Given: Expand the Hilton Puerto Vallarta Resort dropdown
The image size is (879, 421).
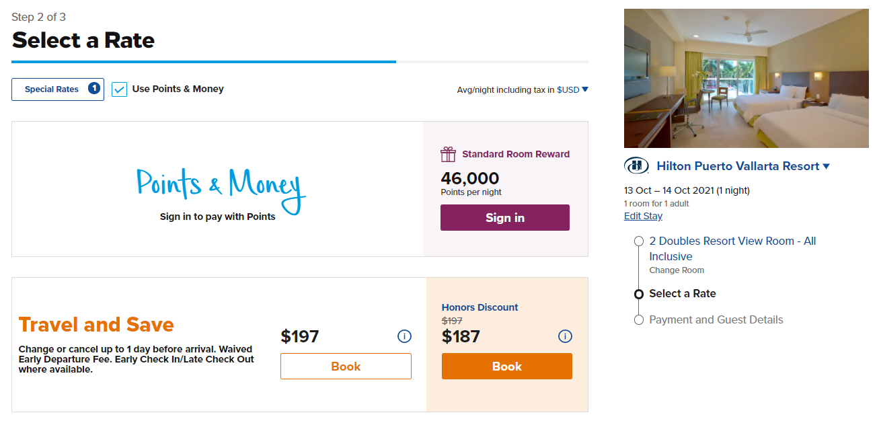Looking at the screenshot, I should coord(827,165).
